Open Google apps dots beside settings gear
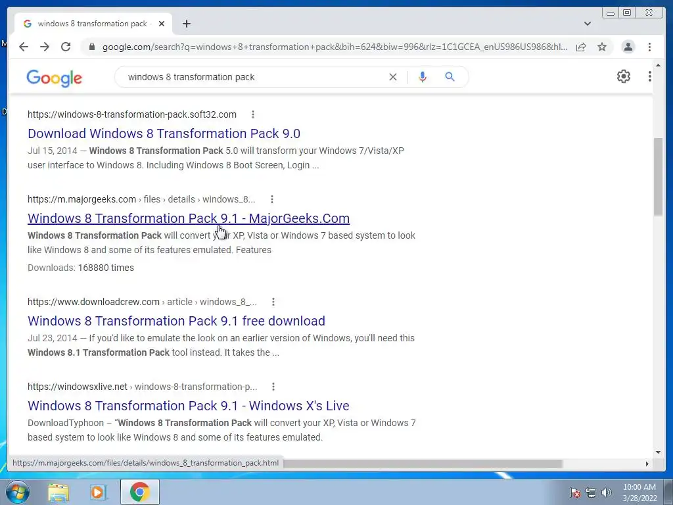Screen dimensions: 673x505 (650, 76)
